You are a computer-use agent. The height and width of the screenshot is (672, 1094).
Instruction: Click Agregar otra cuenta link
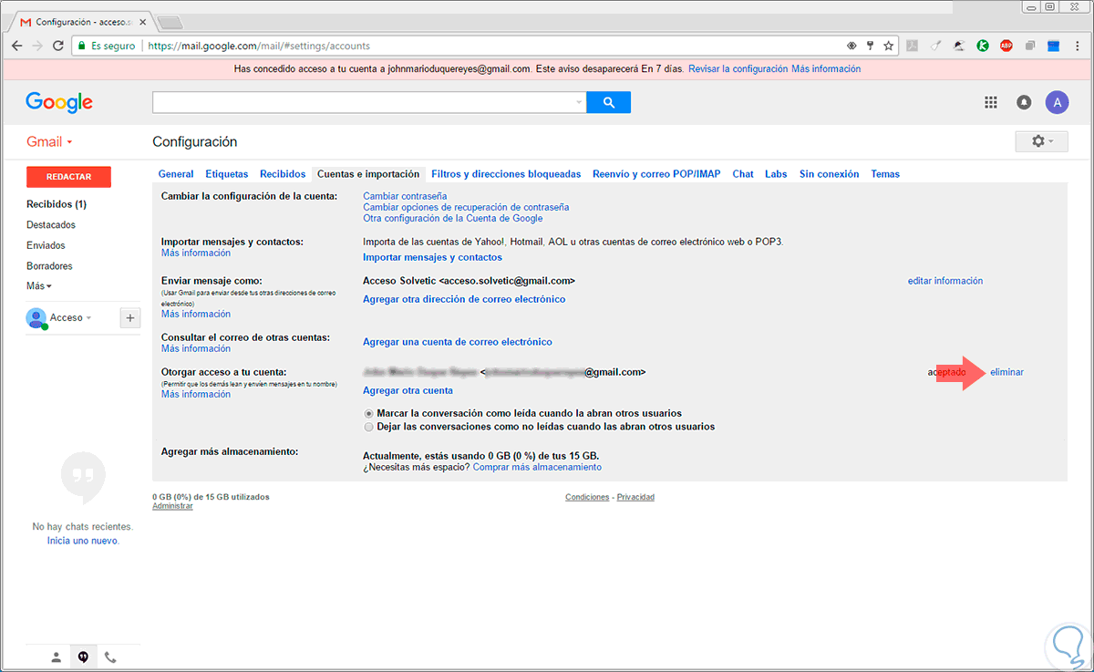point(408,390)
